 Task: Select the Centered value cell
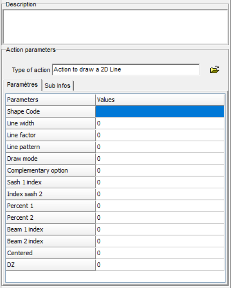click(160, 253)
